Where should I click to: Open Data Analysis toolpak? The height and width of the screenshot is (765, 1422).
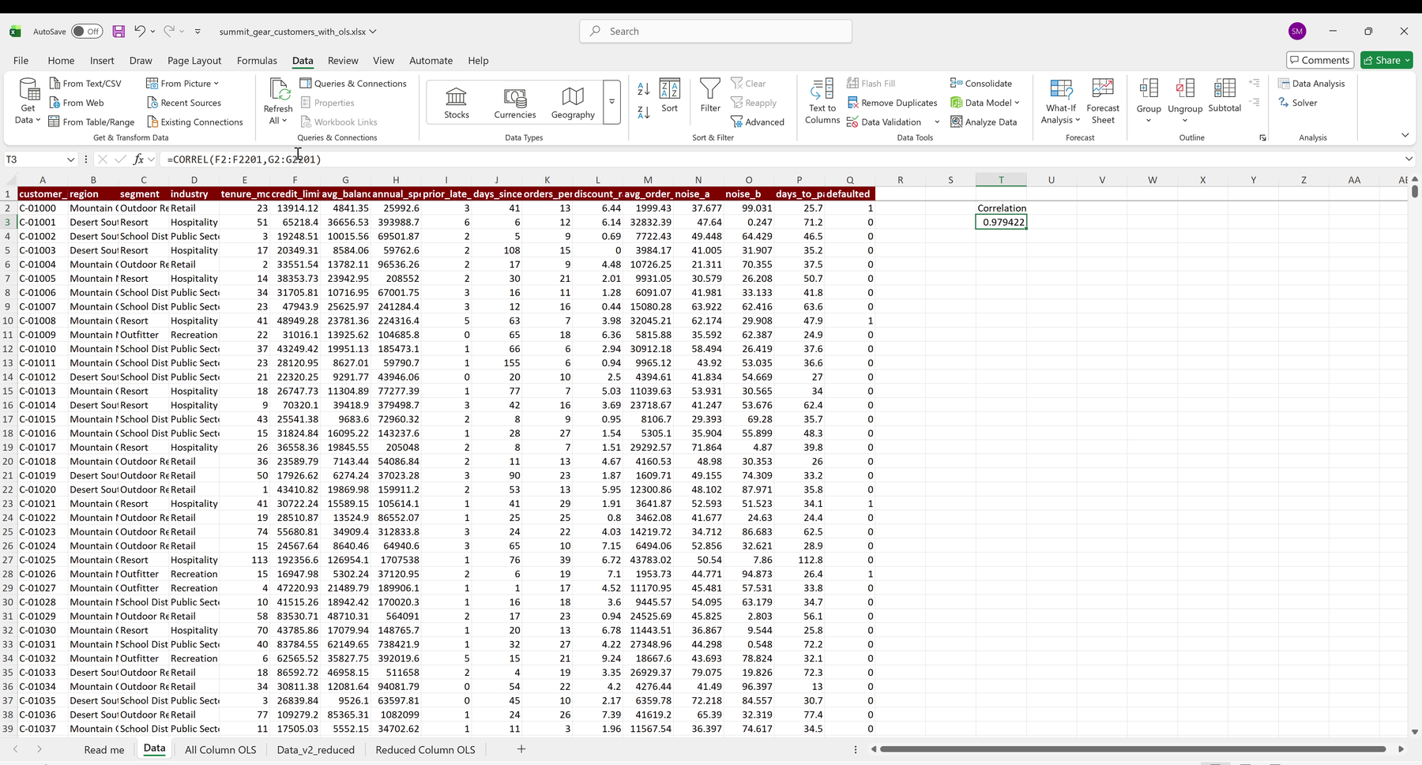(x=1311, y=84)
